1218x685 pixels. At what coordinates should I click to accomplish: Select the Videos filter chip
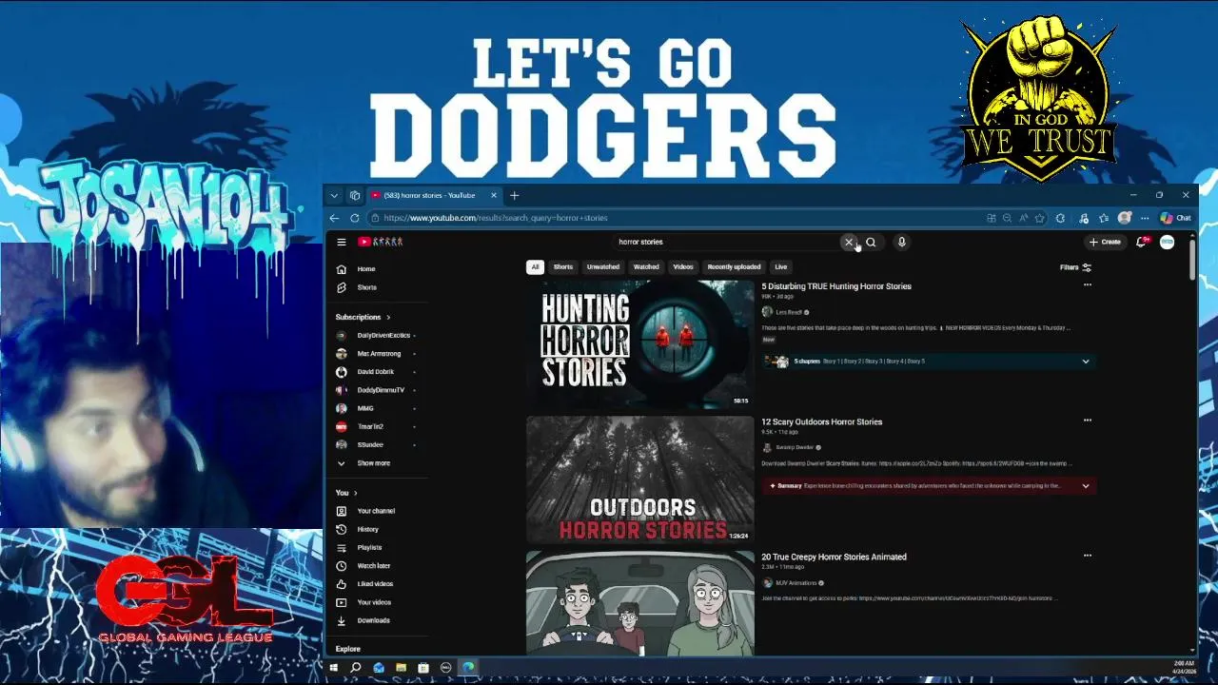683,266
